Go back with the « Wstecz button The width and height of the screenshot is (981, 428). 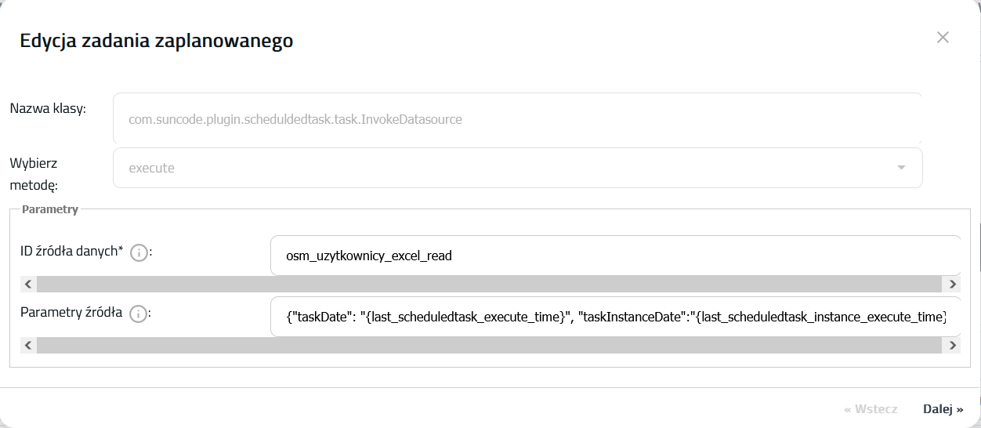871,408
